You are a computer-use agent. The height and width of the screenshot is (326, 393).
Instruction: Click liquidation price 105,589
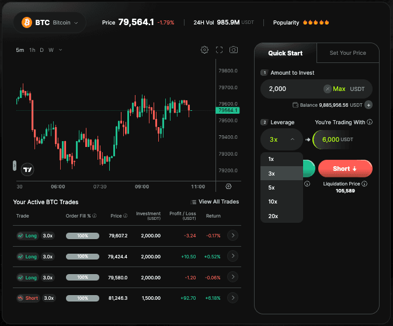[345, 191]
